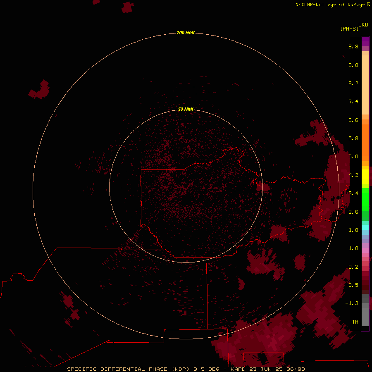Click the TH threshold label on the legend
This screenshot has width=372, height=372.
pyautogui.click(x=355, y=322)
